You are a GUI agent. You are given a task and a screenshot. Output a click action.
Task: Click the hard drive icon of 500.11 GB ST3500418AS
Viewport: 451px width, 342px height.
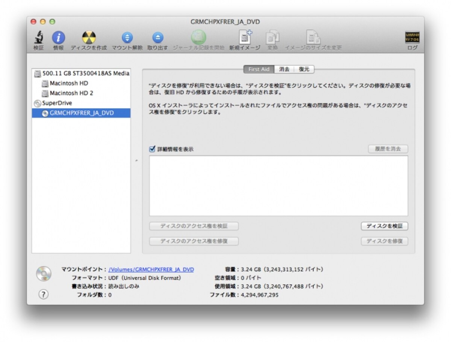38,74
